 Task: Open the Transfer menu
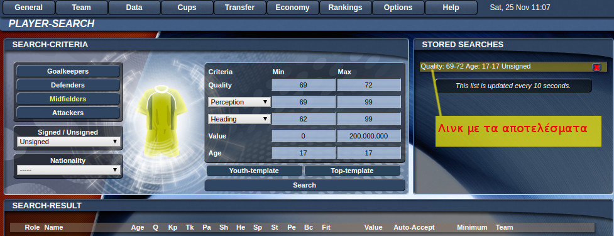click(x=239, y=8)
